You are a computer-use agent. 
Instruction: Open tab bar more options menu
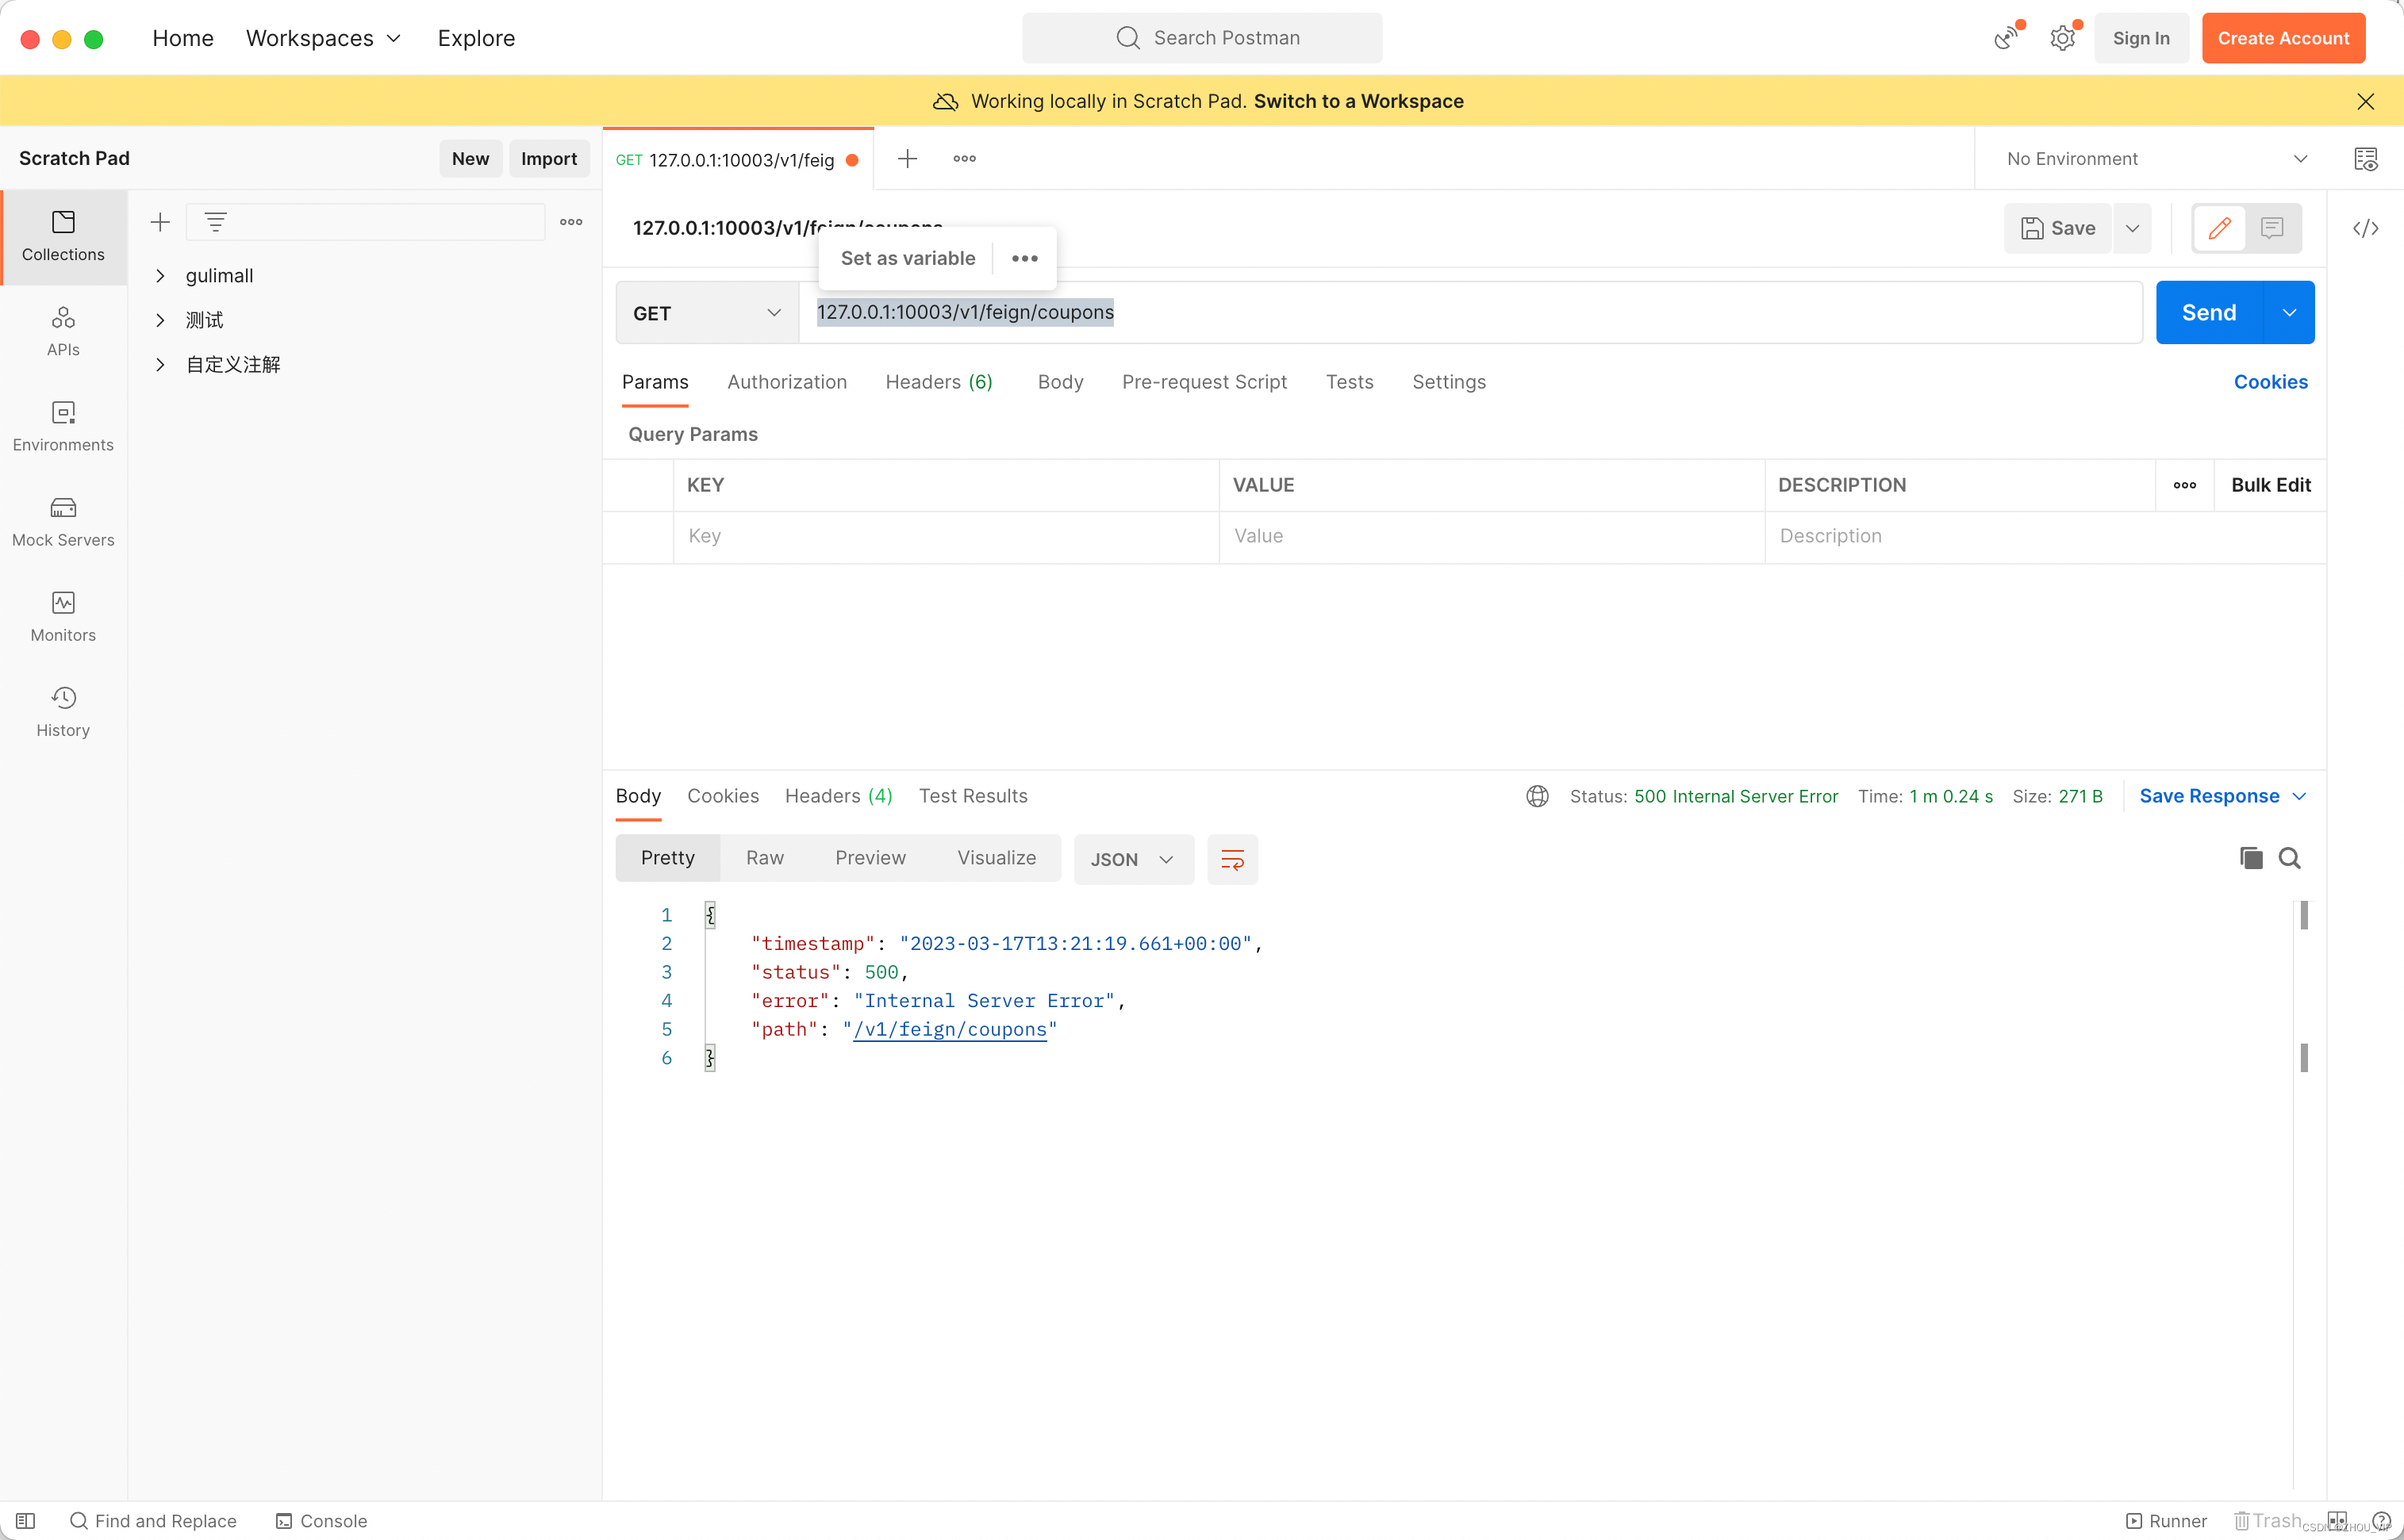tap(965, 159)
